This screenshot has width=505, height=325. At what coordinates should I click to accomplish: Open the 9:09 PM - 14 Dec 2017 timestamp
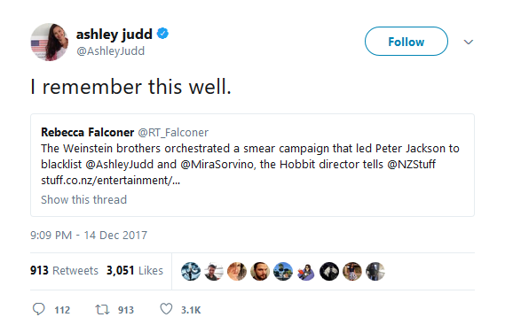[89, 236]
